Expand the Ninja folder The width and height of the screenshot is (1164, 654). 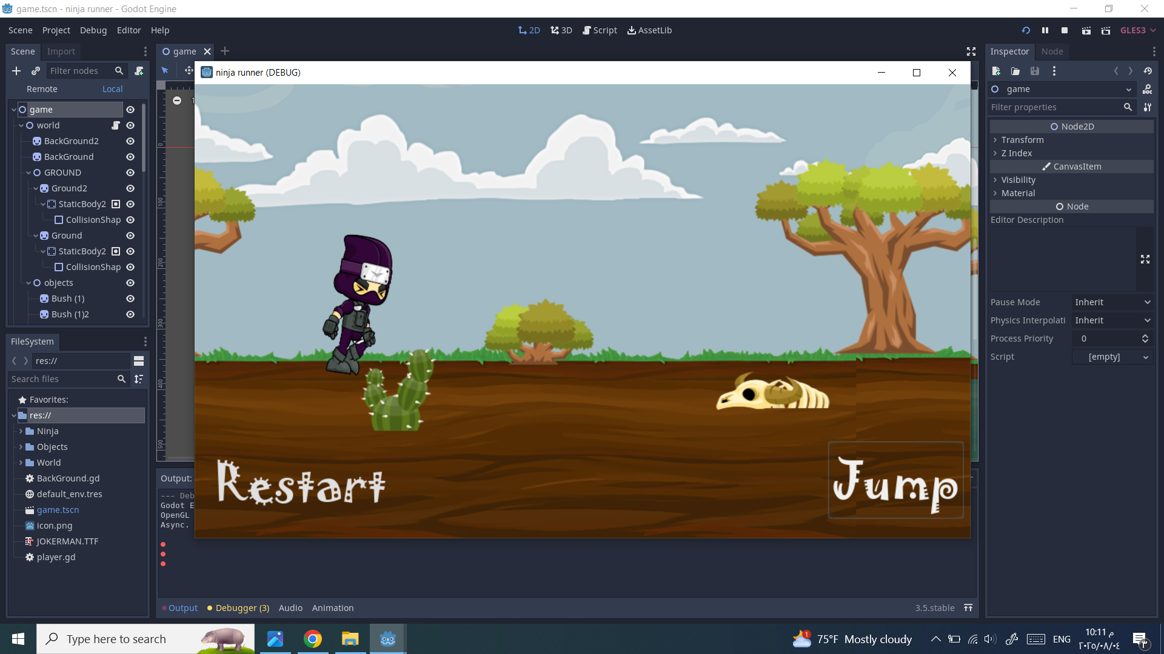tap(21, 431)
